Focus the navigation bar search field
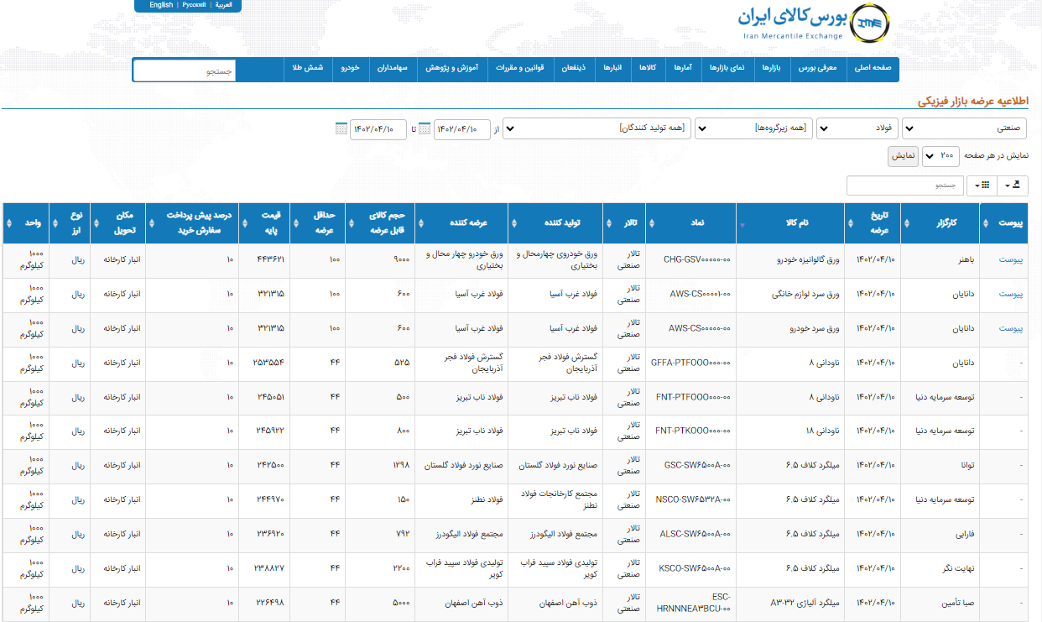 185,71
